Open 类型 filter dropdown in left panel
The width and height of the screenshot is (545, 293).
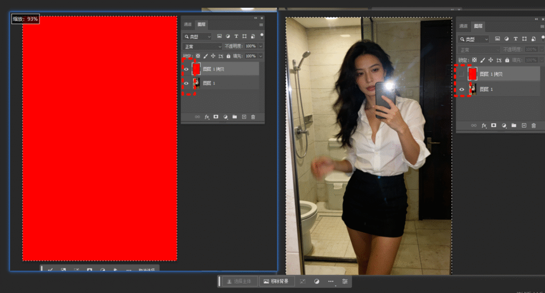click(x=197, y=37)
